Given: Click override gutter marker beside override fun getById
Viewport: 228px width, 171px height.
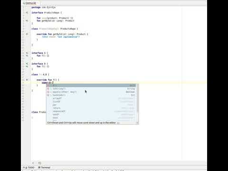Looking at the screenshot, I should point(27,34).
